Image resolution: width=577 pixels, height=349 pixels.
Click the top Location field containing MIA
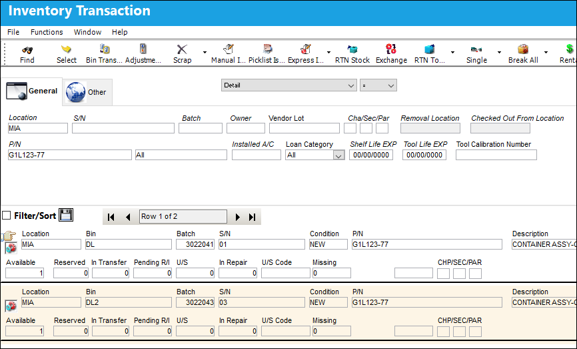pyautogui.click(x=38, y=128)
